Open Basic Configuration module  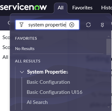48,82
